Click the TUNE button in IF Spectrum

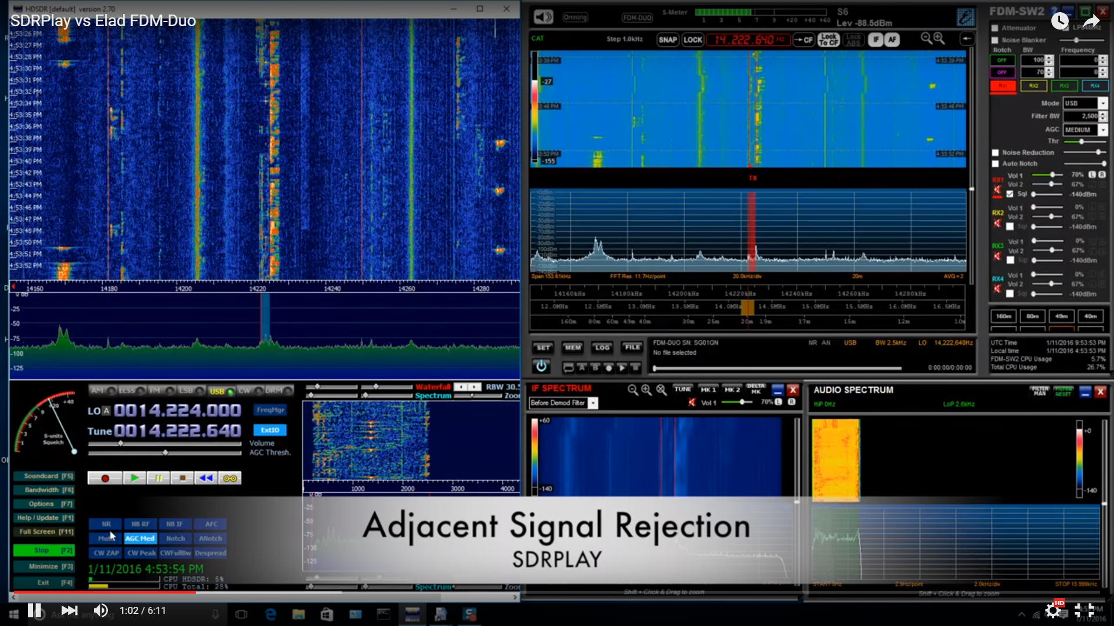tap(683, 390)
